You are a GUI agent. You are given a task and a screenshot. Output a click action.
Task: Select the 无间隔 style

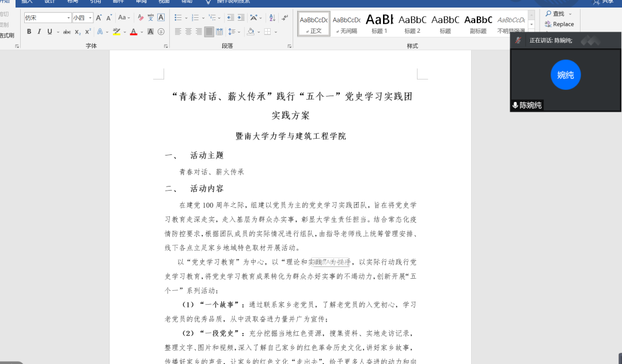pyautogui.click(x=347, y=24)
